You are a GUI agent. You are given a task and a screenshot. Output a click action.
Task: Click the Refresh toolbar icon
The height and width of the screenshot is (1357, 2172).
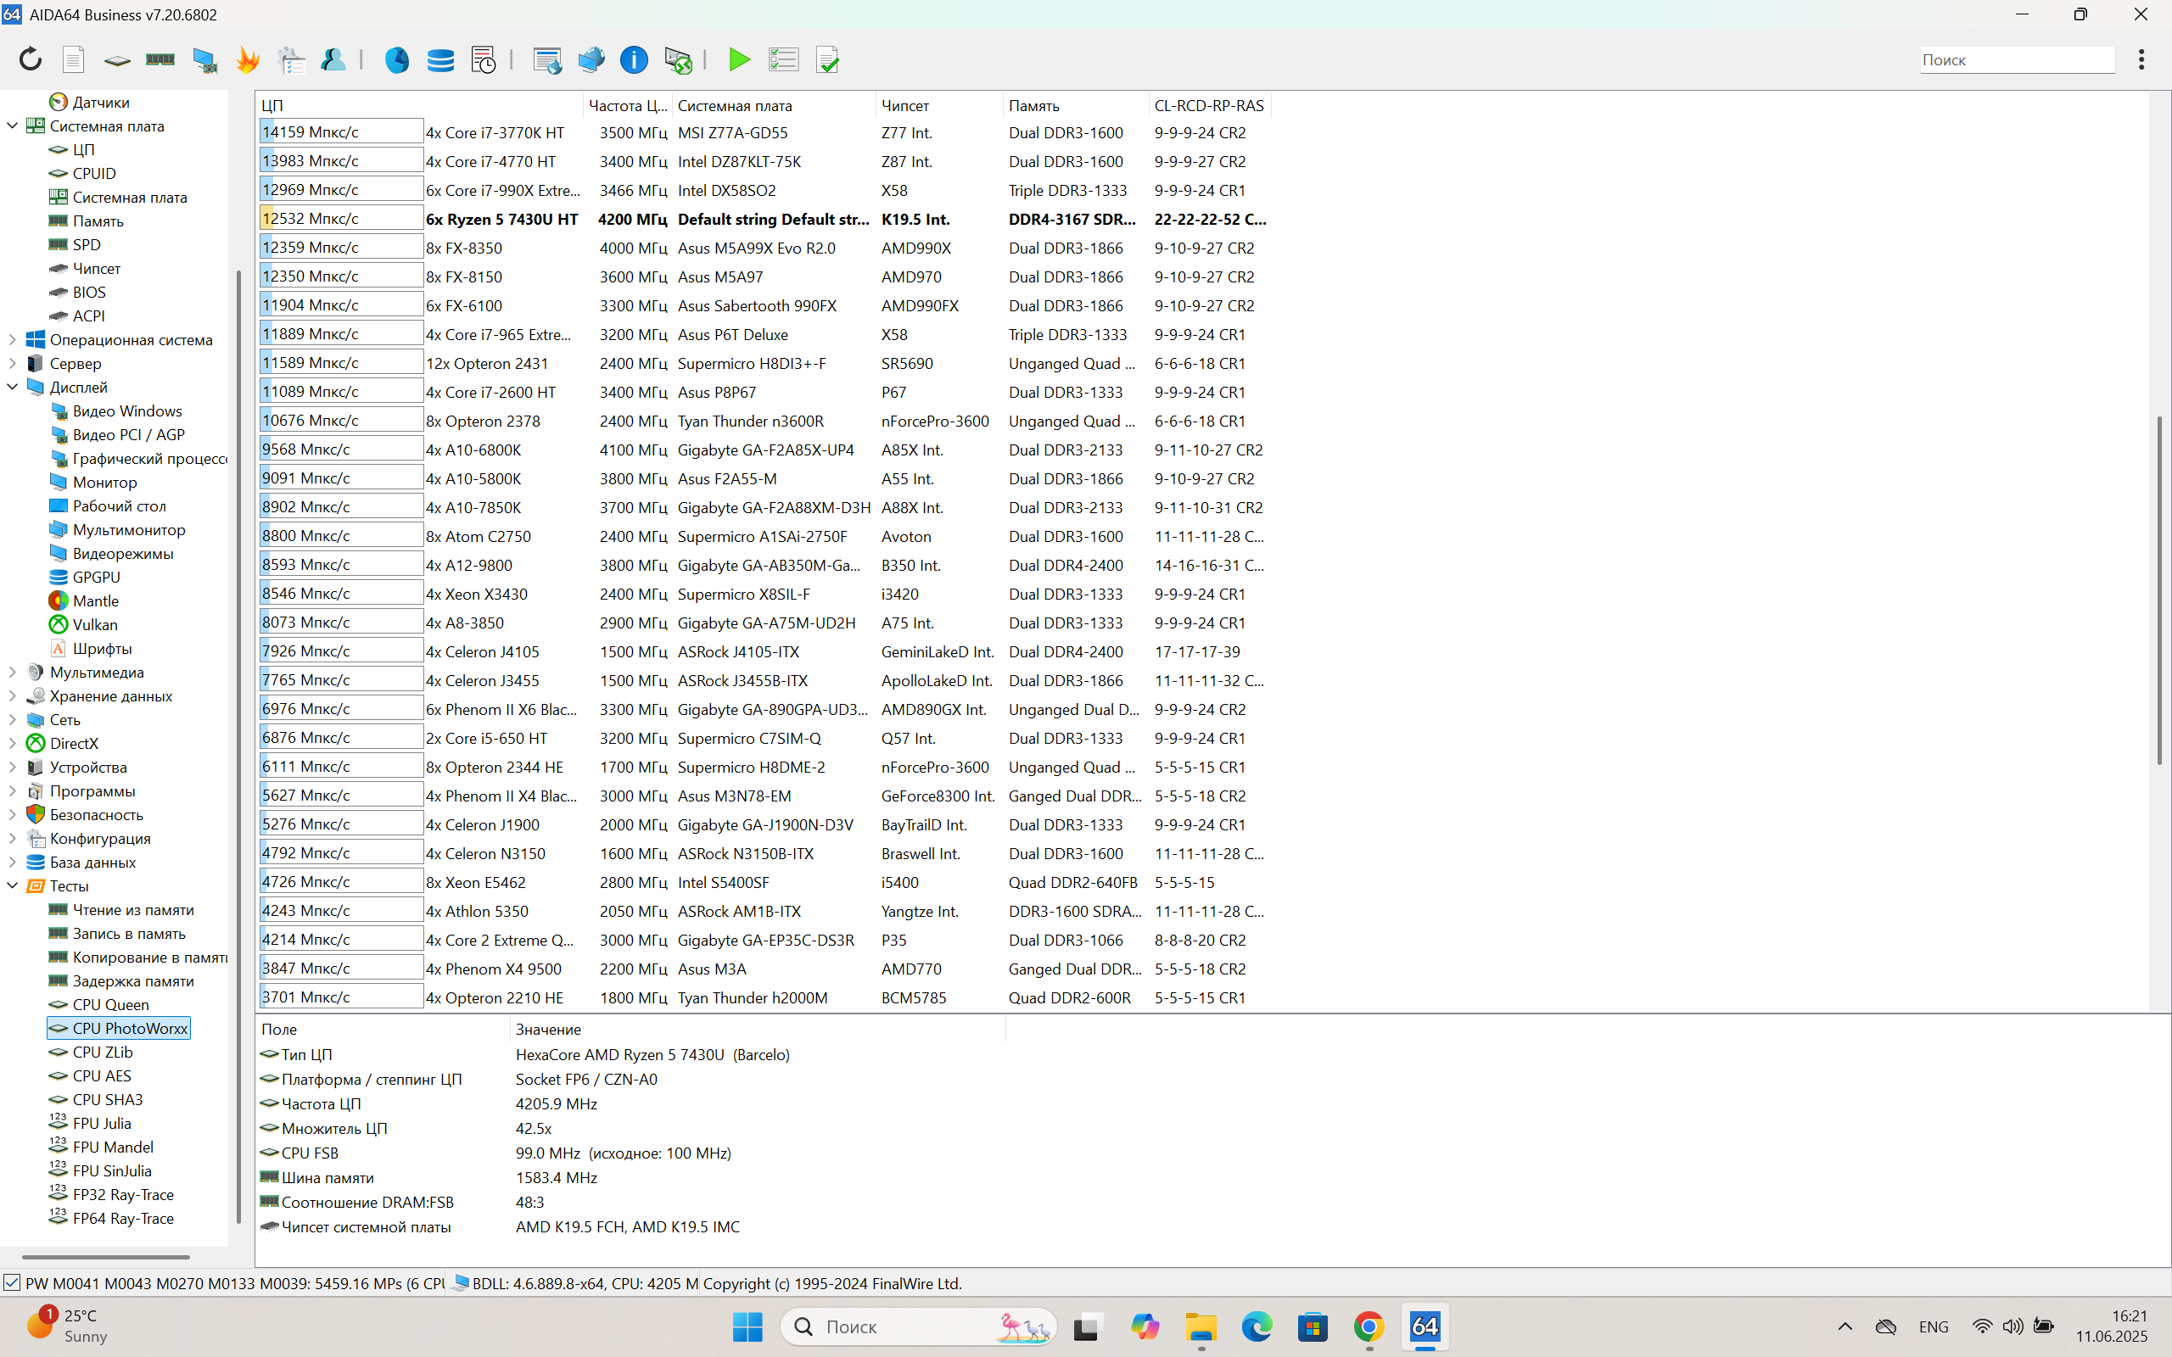click(31, 59)
